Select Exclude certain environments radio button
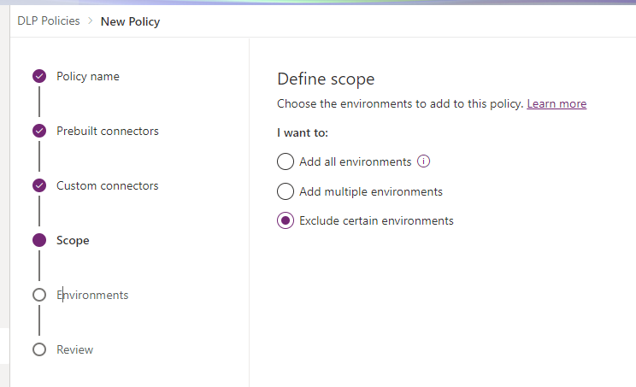636x387 pixels. 286,220
